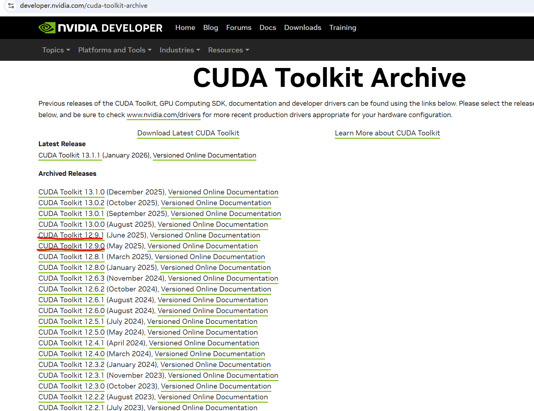Open CUDA Toolkit 12.6.0 link
Viewport: 534px width, 411px height.
[72, 311]
